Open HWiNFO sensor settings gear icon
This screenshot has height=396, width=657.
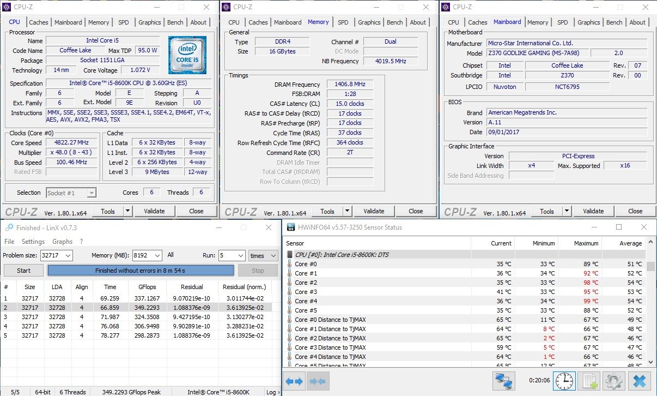[x=614, y=381]
